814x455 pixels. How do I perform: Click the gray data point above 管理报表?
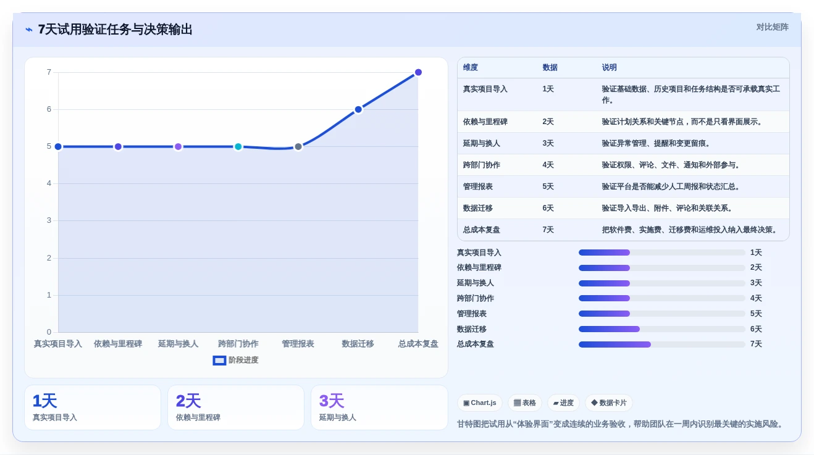tap(298, 146)
